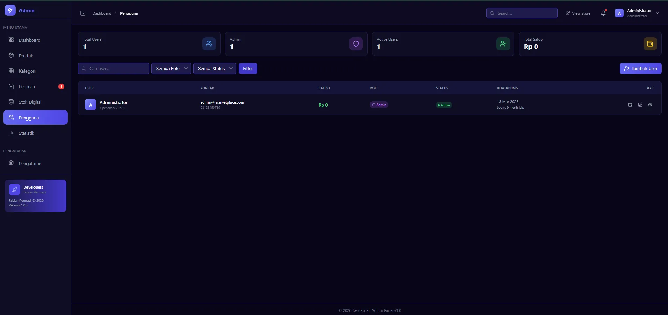
Task: Click the edit pencil icon for Administrator
Action: point(640,105)
